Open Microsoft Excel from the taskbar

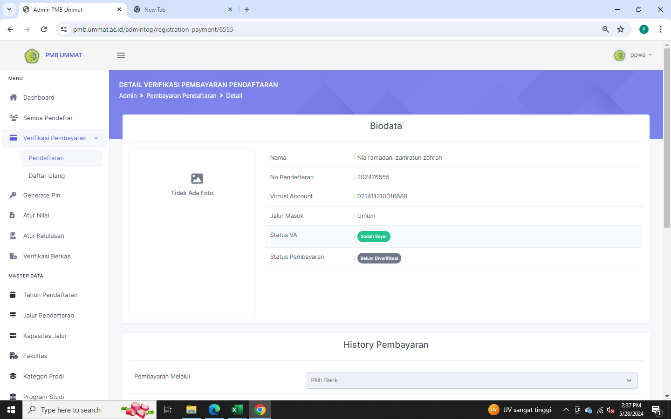click(237, 410)
